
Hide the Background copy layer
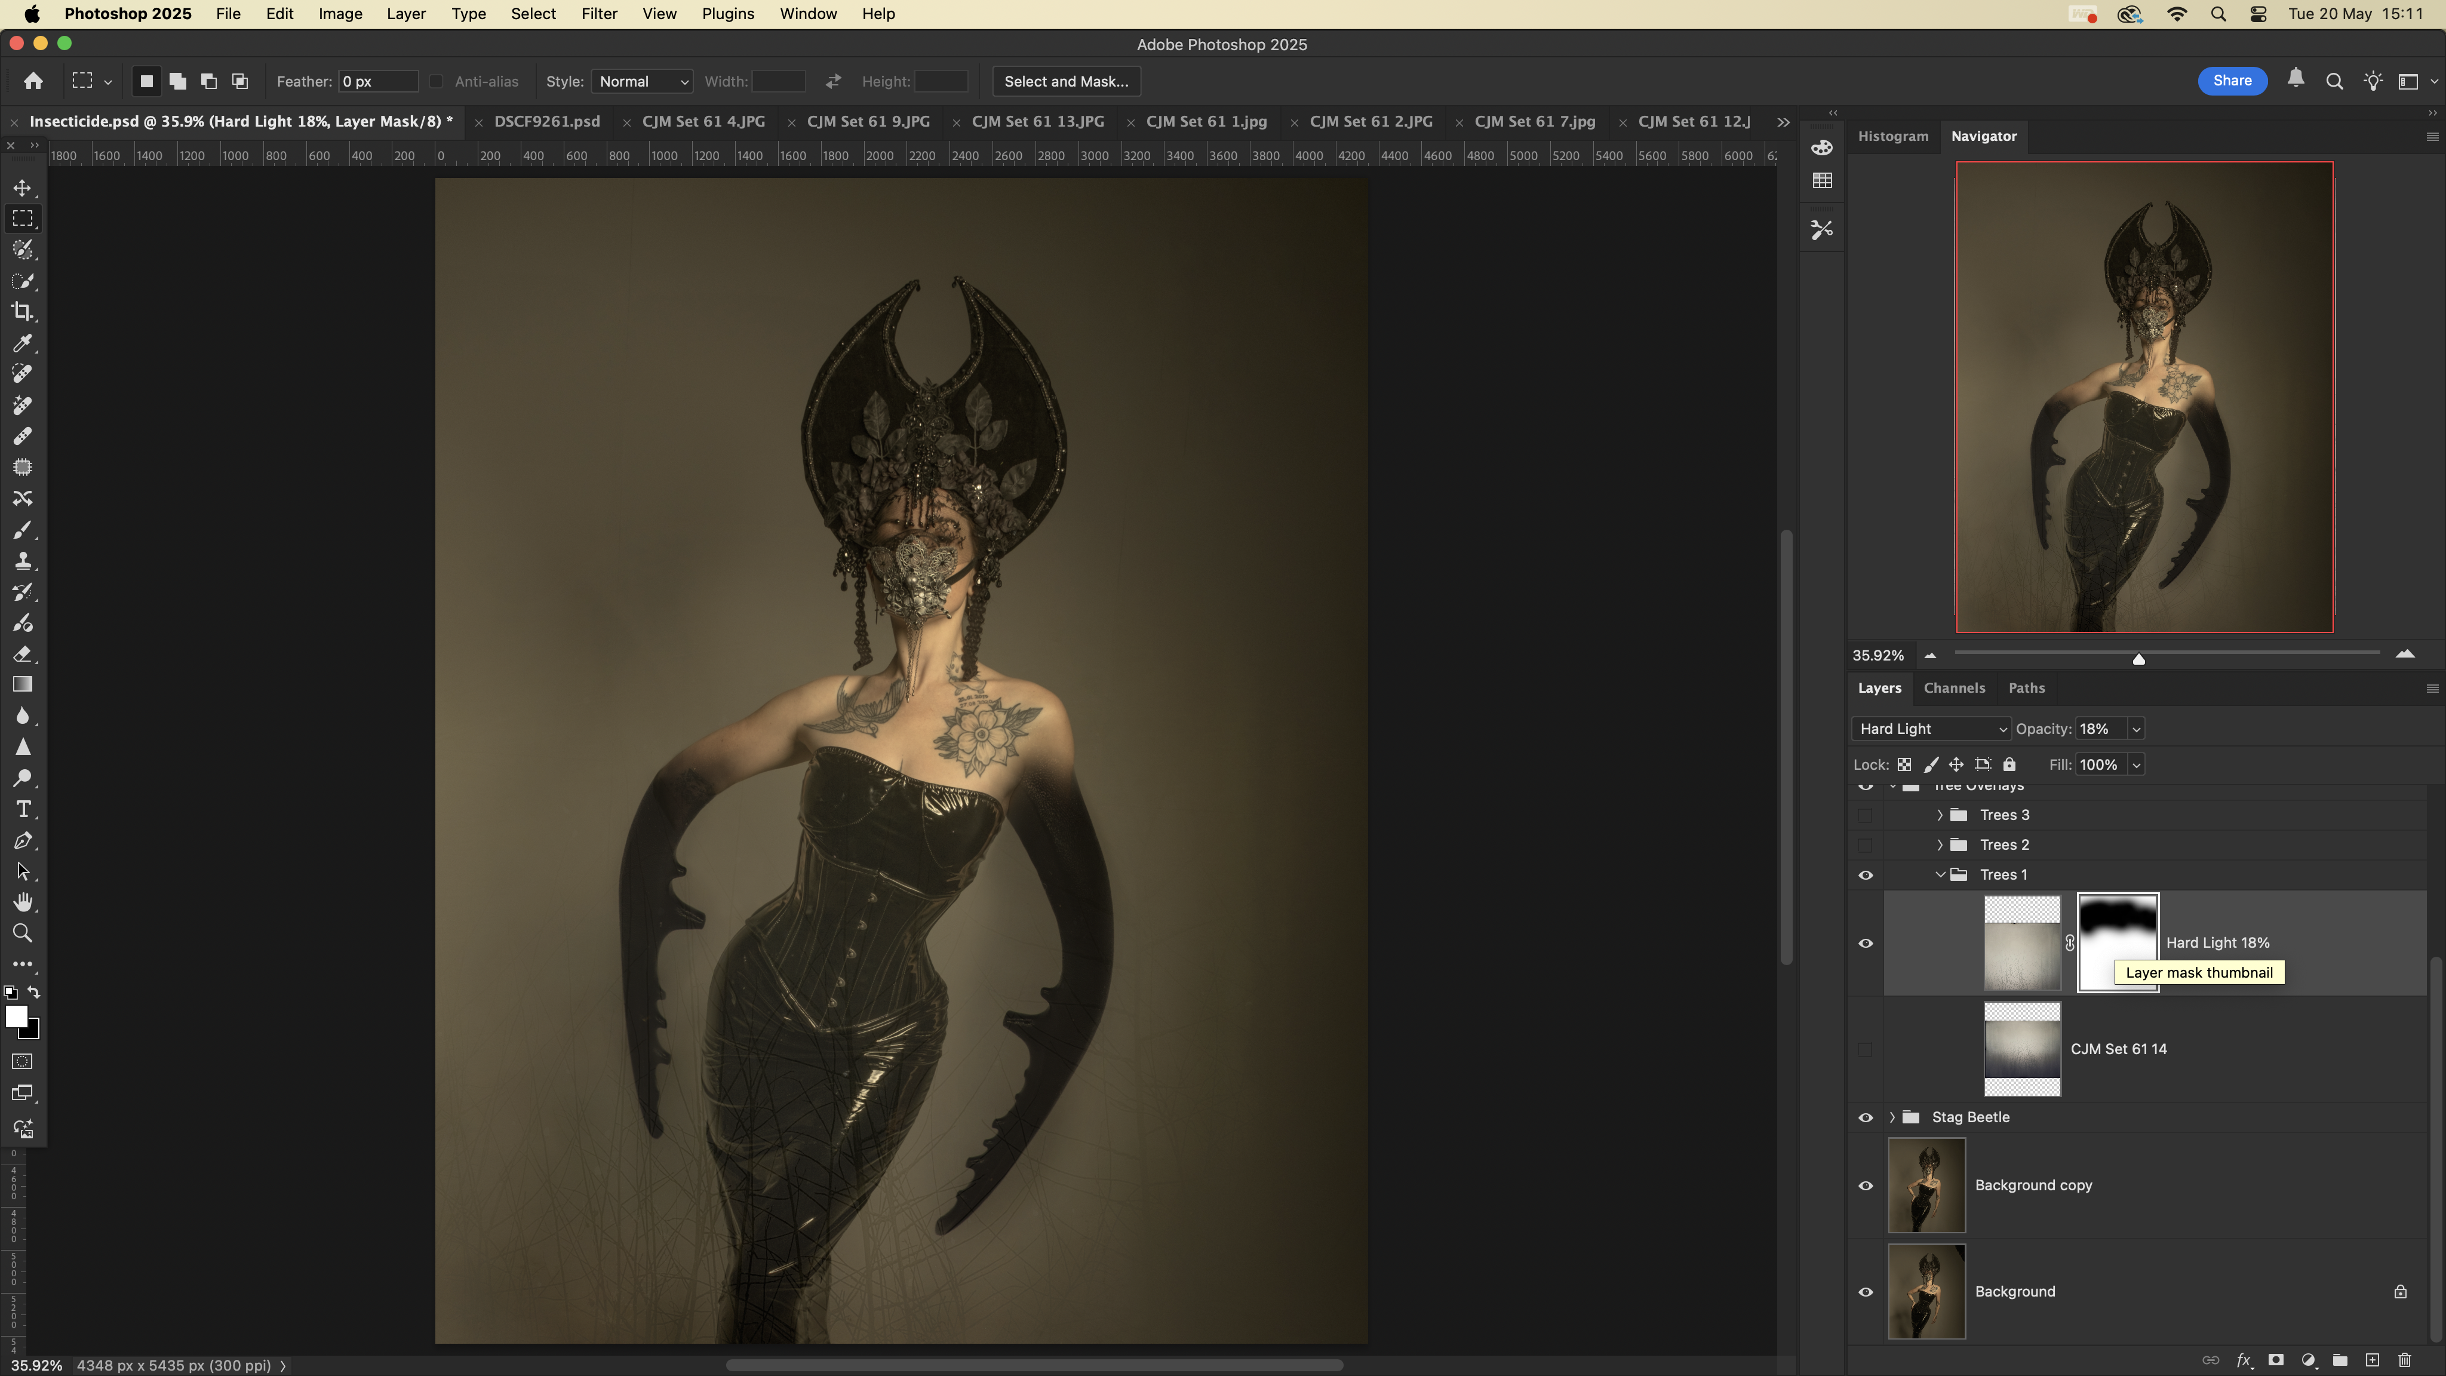pyautogui.click(x=1865, y=1186)
